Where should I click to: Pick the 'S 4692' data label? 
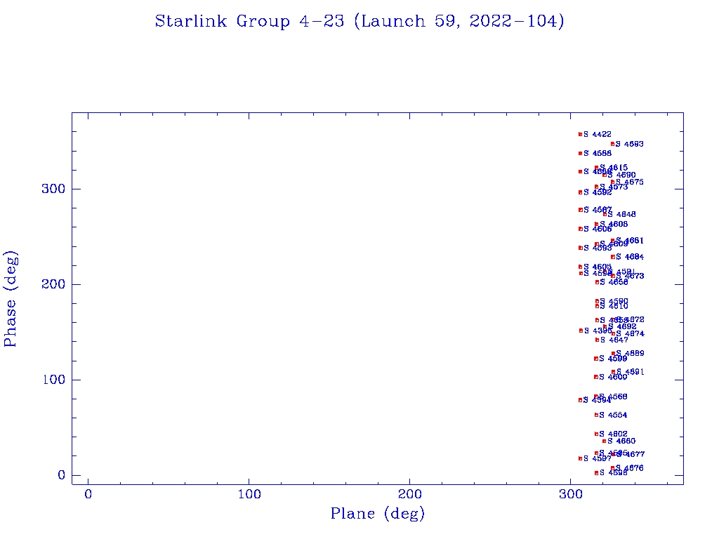[x=622, y=327]
